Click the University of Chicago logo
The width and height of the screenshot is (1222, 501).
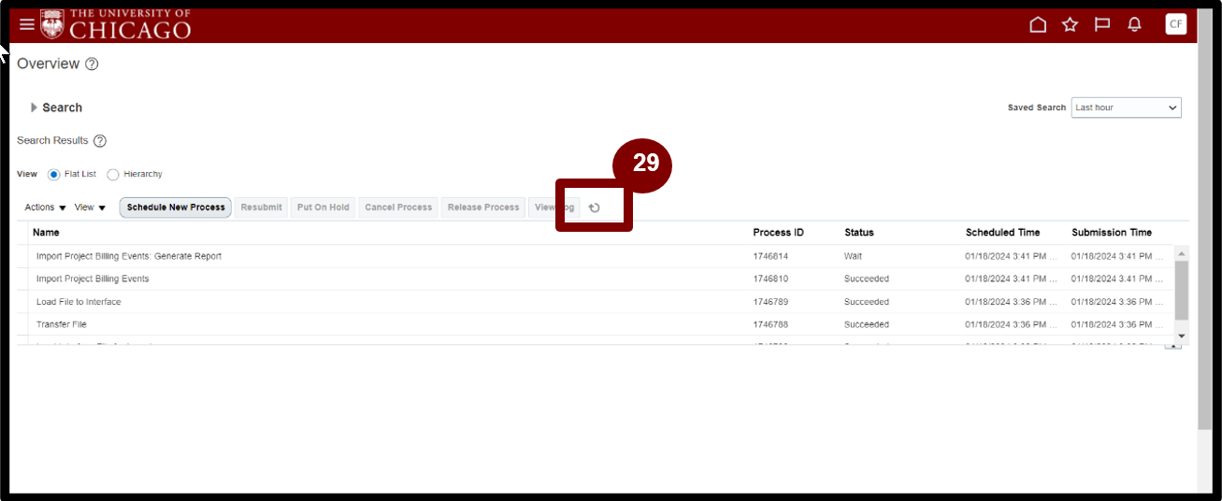click(116, 24)
